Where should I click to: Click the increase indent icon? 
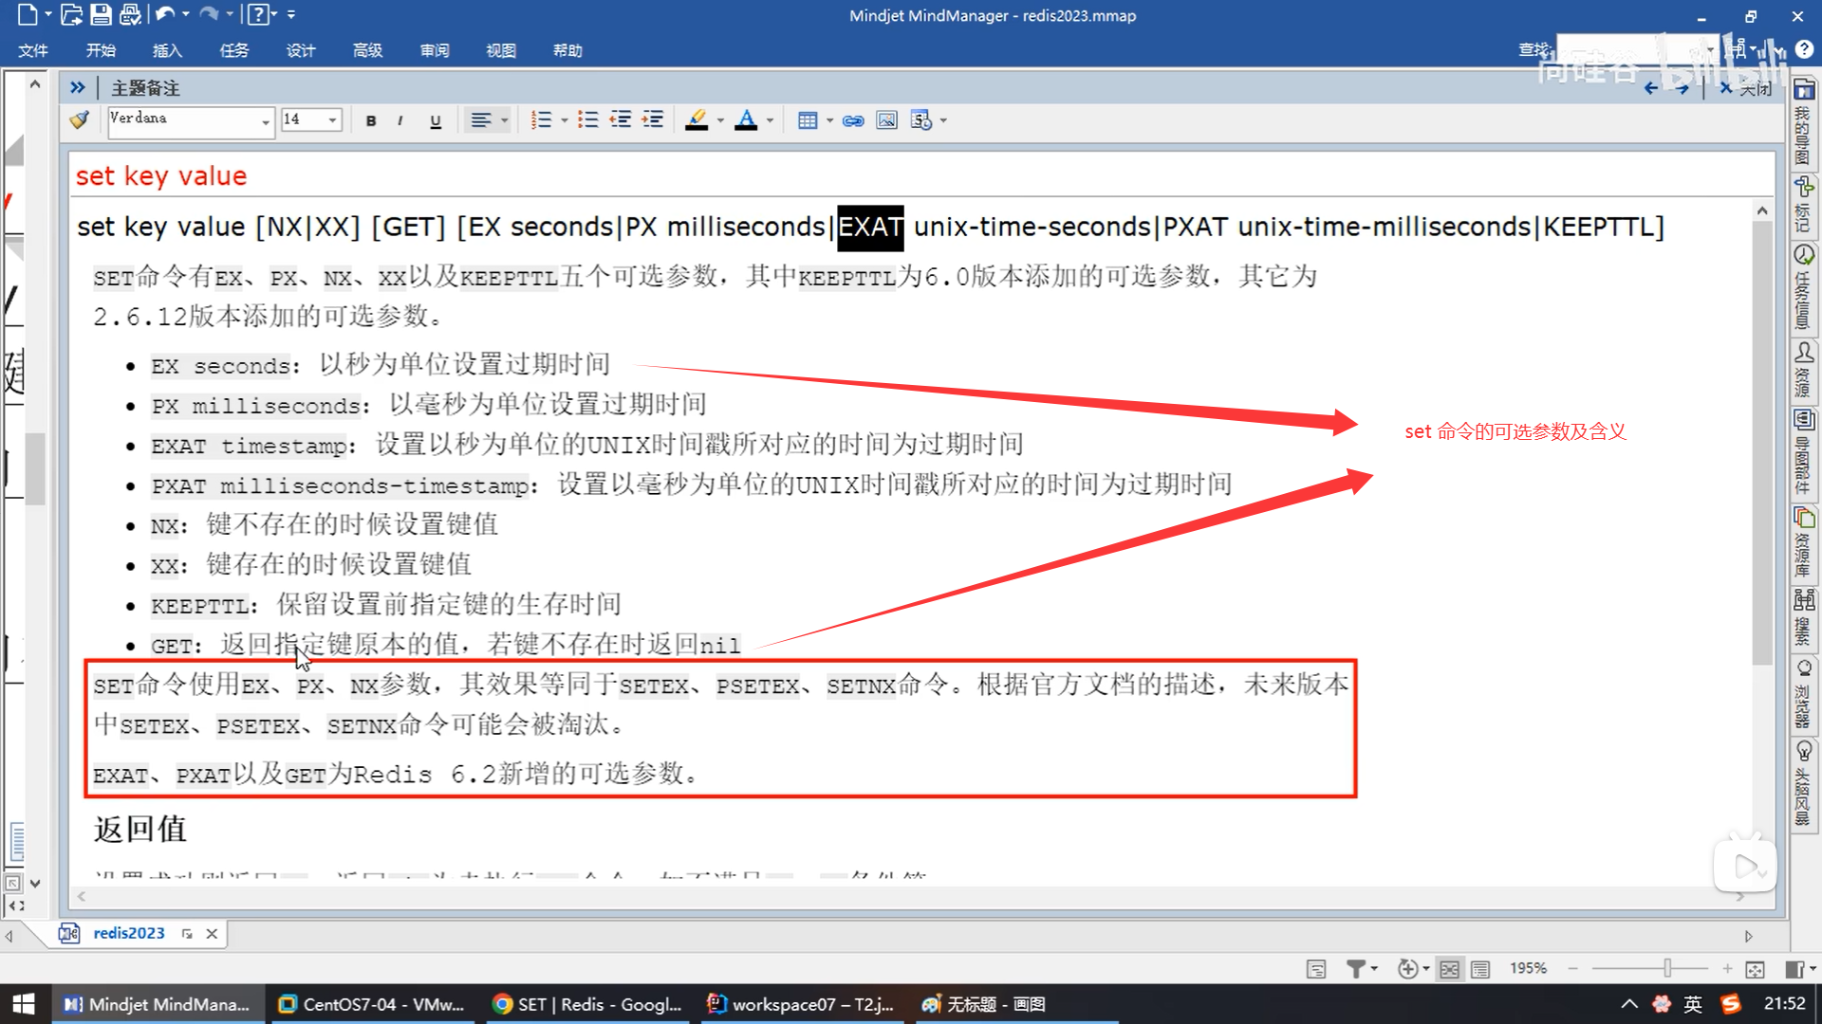tap(653, 120)
